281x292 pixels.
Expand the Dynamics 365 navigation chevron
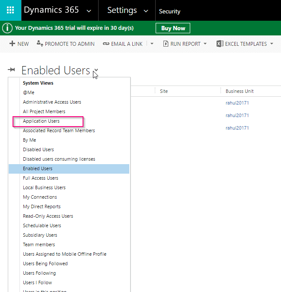(x=89, y=11)
